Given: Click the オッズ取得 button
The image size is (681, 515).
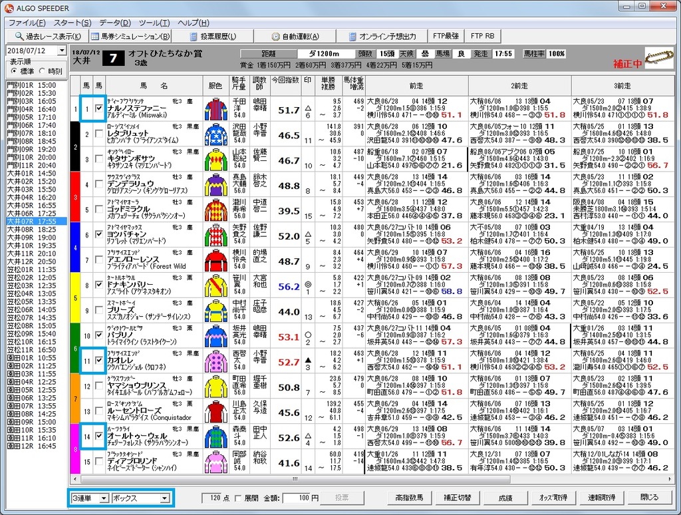Looking at the screenshot, I should (x=553, y=498).
